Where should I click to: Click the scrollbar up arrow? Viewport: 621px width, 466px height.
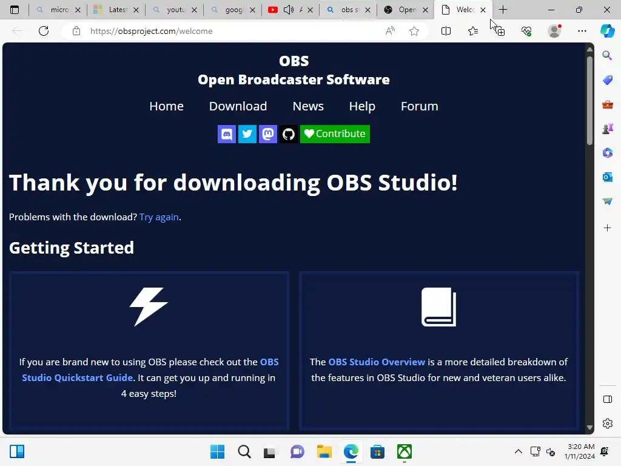point(589,50)
